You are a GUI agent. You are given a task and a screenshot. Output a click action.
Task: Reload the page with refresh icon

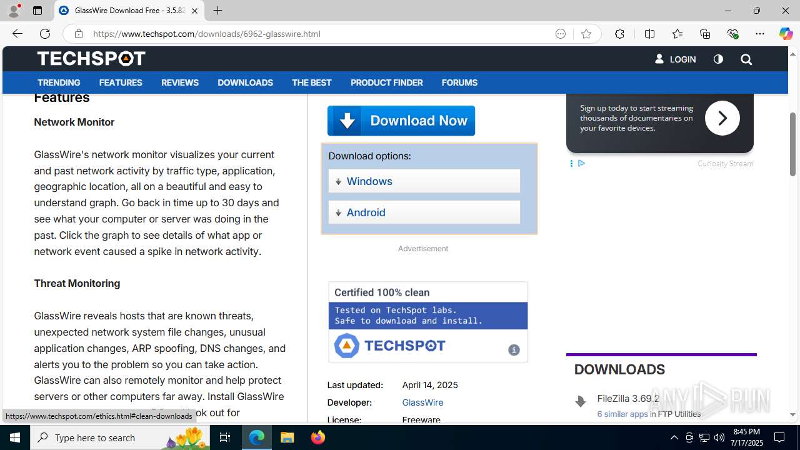coord(45,34)
